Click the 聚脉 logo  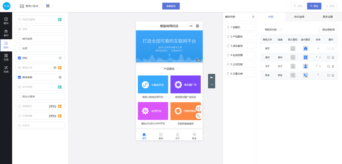6,6
